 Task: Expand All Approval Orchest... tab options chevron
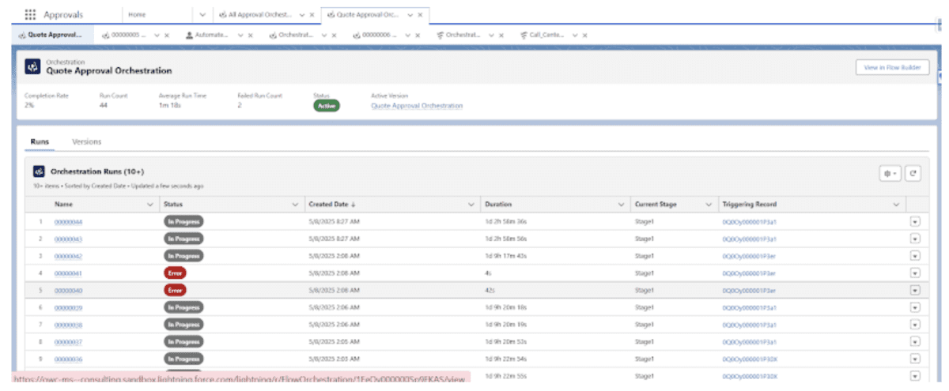[x=301, y=14]
